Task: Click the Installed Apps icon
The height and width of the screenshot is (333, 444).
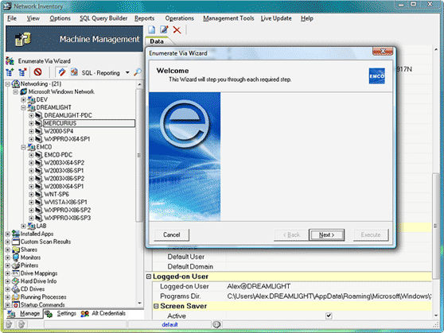Action: pyautogui.click(x=16, y=234)
